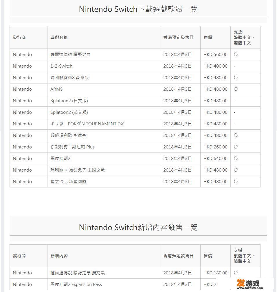Click 發行商 header in the games table
The width and height of the screenshot is (277, 292).
[x=19, y=38]
